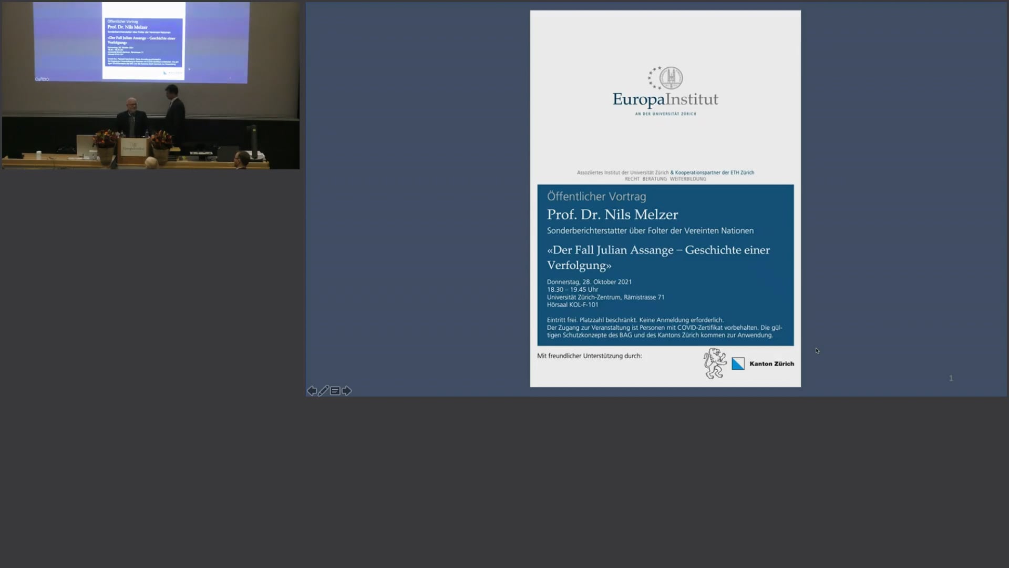Viewport: 1009px width, 568px height.
Task: Click the slide number 1 indicator
Action: [951, 378]
